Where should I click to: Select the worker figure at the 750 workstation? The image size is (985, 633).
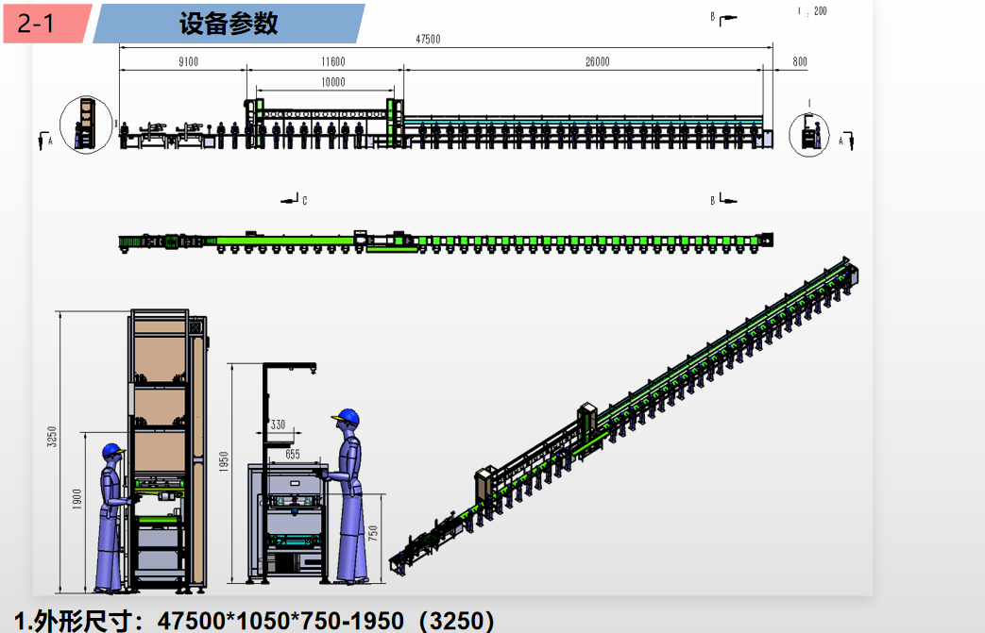348,496
